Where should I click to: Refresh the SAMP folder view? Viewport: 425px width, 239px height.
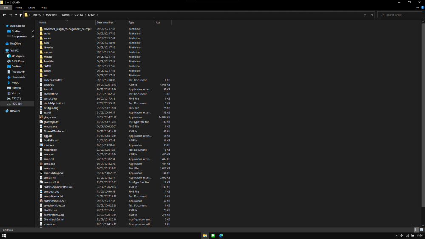point(371,15)
